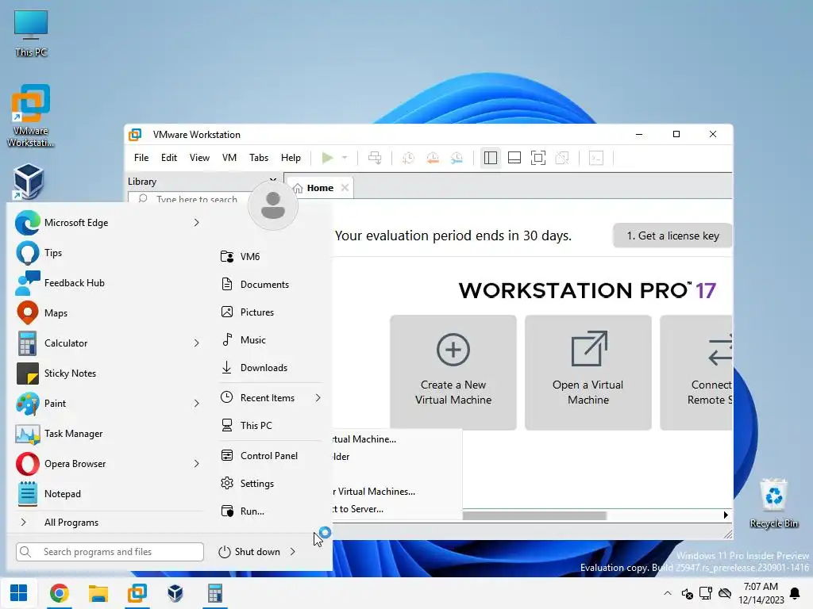Open File Explorer from taskbar
The image size is (813, 609).
coord(98,593)
